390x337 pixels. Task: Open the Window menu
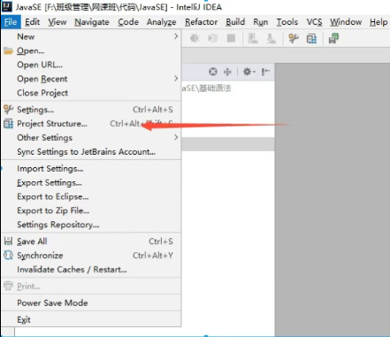click(x=346, y=22)
